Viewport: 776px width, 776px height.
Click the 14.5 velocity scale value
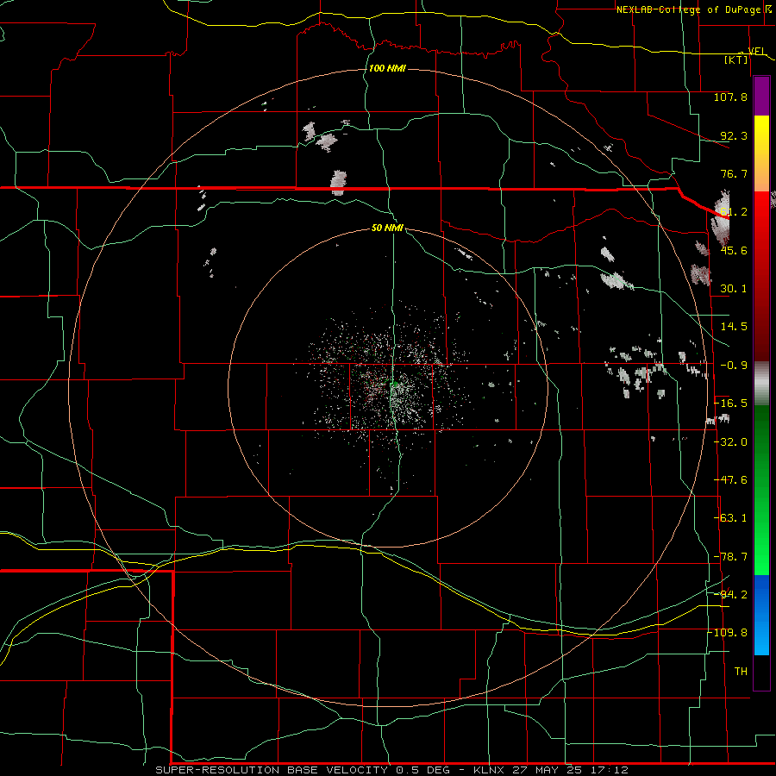click(733, 327)
